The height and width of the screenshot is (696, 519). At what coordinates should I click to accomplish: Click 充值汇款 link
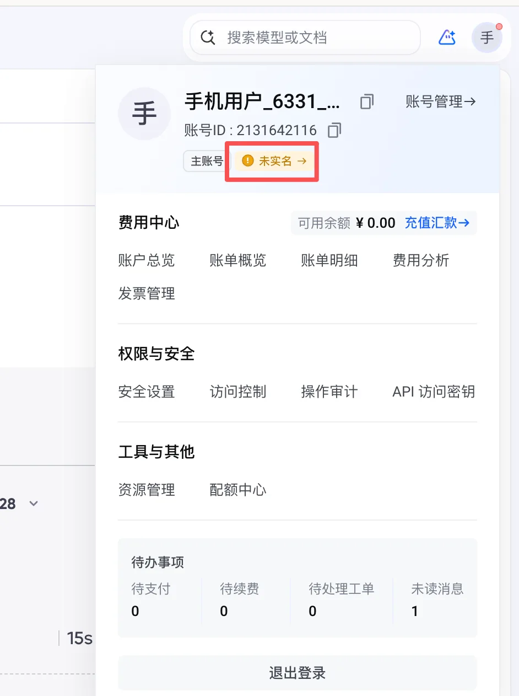pyautogui.click(x=437, y=223)
